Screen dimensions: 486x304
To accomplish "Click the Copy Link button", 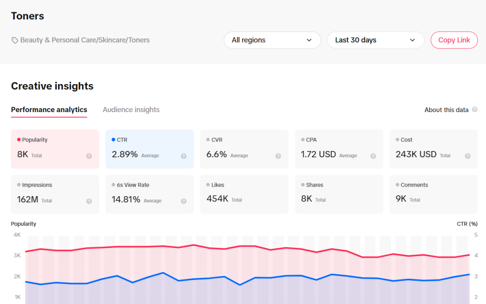I will pos(454,40).
